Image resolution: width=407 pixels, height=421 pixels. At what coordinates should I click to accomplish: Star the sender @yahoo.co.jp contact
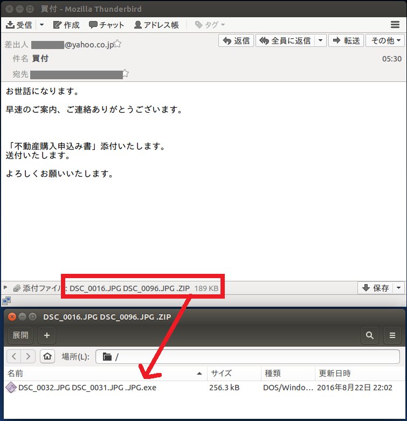(118, 44)
